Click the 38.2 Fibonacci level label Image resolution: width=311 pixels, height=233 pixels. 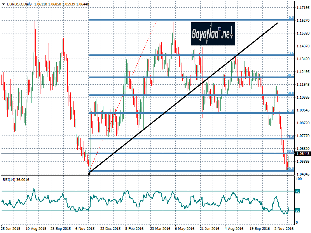pyautogui.click(x=290, y=75)
